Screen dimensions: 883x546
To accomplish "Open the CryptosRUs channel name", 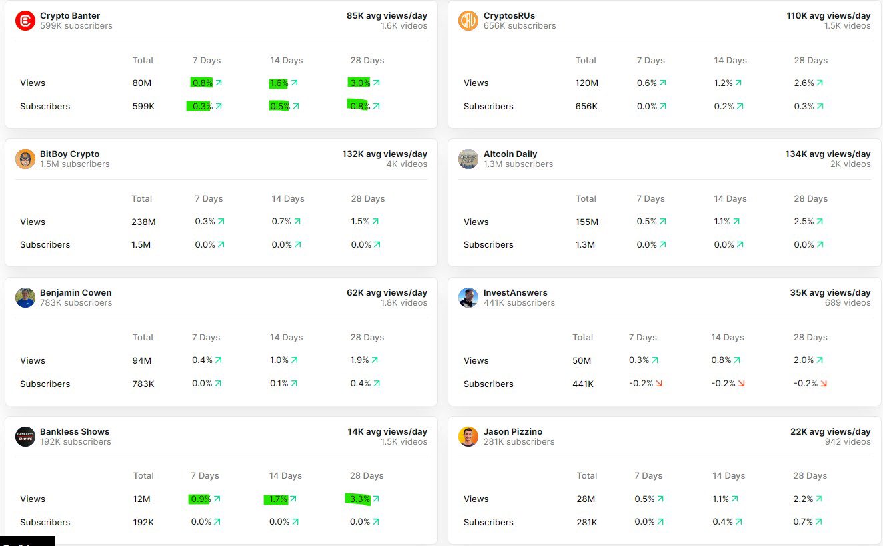I will coord(509,16).
